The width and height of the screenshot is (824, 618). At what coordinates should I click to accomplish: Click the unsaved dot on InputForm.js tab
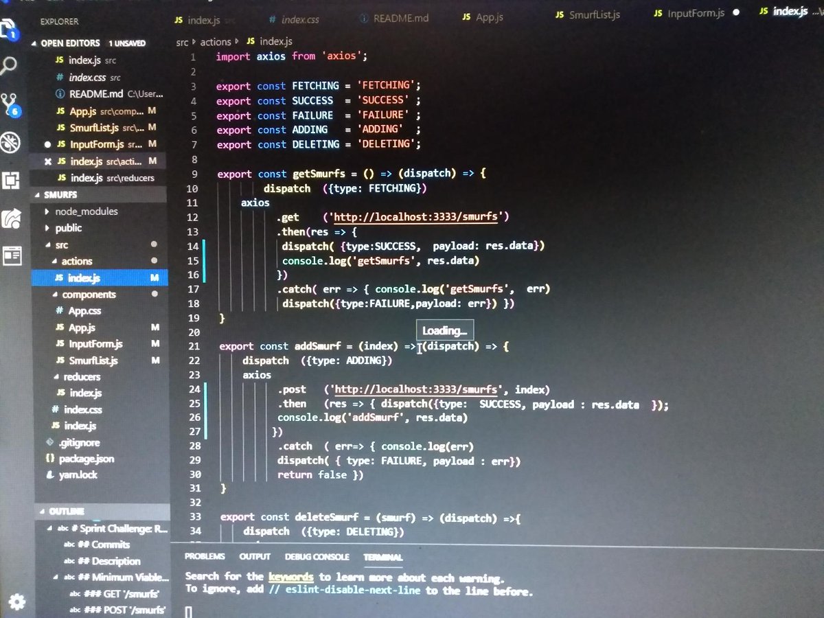tap(737, 12)
